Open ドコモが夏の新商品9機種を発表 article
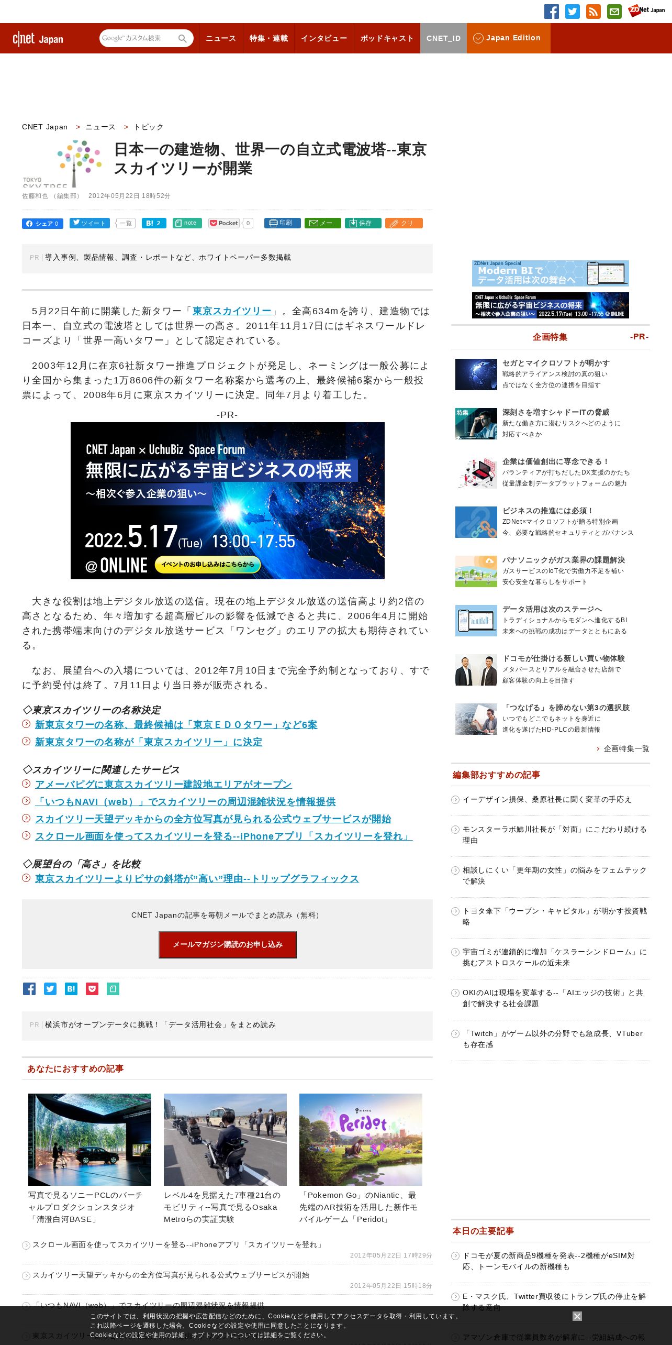 [x=548, y=1261]
